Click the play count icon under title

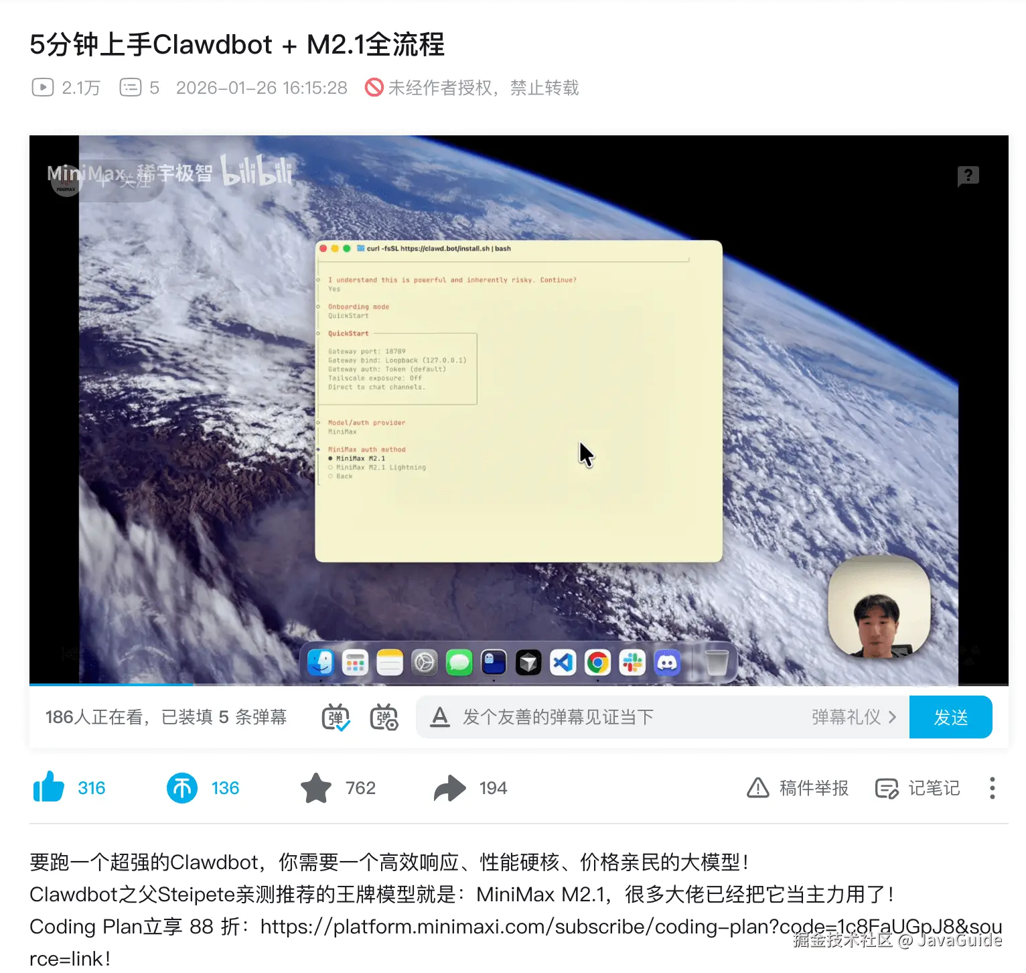[43, 88]
